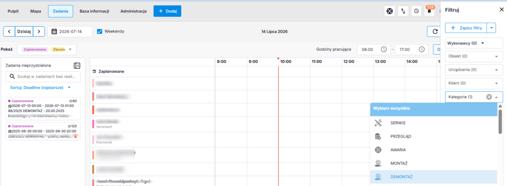Viewport: 507px width, 186px height.
Task: Open task card 88/2025 DEMONTAŻ
Action: [43, 109]
